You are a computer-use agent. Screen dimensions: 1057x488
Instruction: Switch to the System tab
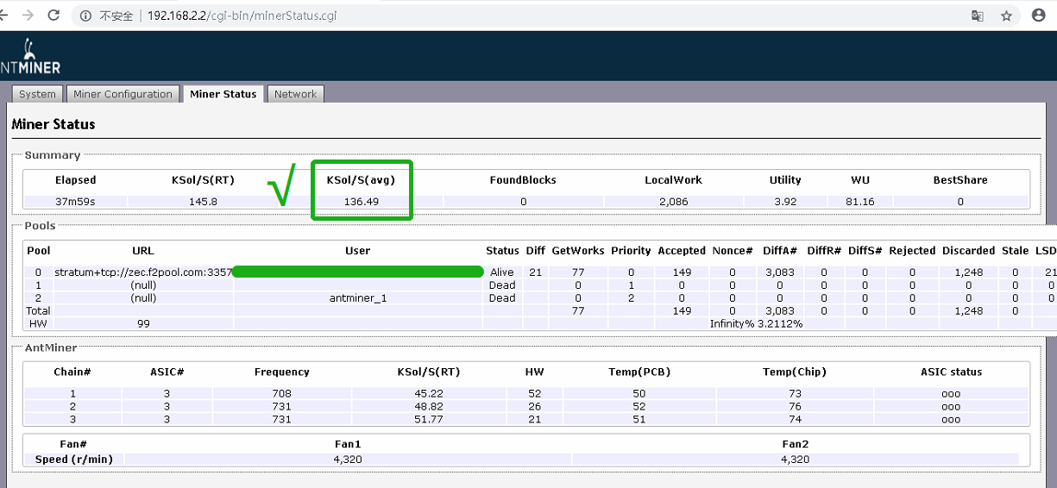tap(37, 95)
